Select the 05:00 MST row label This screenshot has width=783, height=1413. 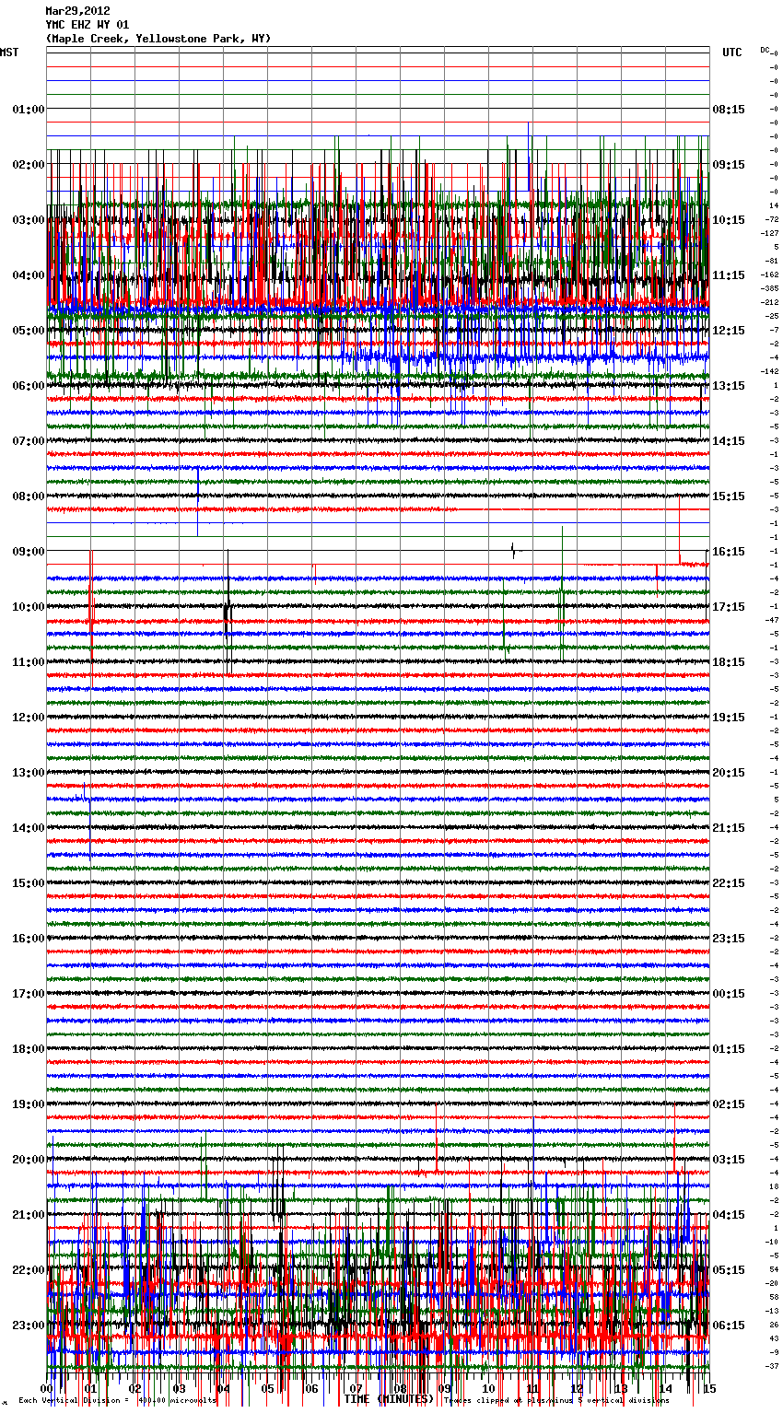29,331
